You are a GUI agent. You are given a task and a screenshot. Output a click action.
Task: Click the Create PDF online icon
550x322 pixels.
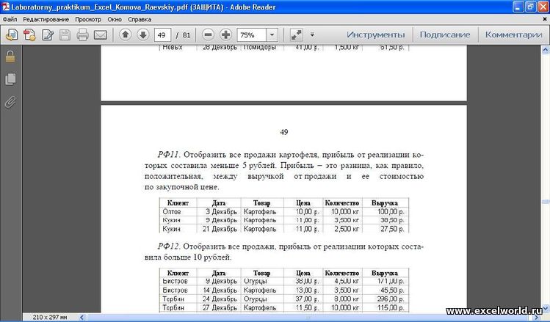(12, 34)
